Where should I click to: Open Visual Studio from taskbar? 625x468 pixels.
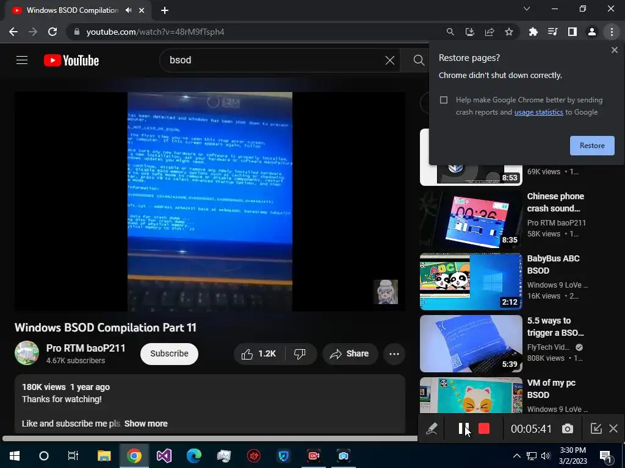tap(164, 456)
